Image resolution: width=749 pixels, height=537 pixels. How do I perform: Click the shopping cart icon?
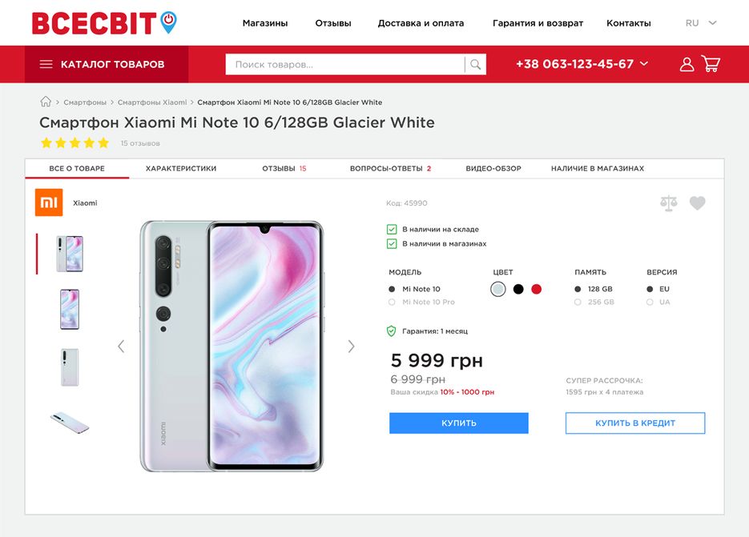point(711,63)
